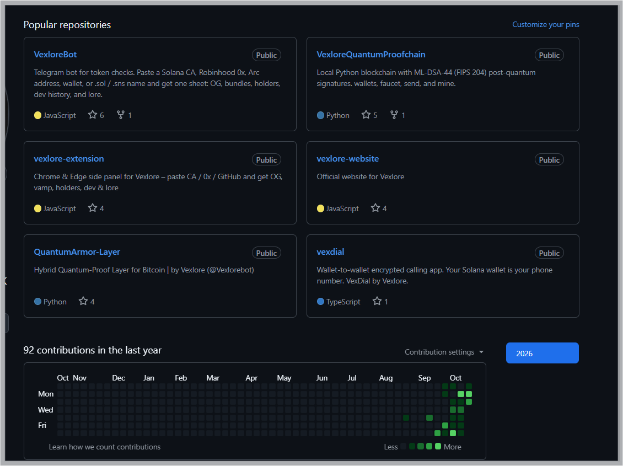Screen dimensions: 623x466
Task: Select the 2026 year button
Action: 543,353
